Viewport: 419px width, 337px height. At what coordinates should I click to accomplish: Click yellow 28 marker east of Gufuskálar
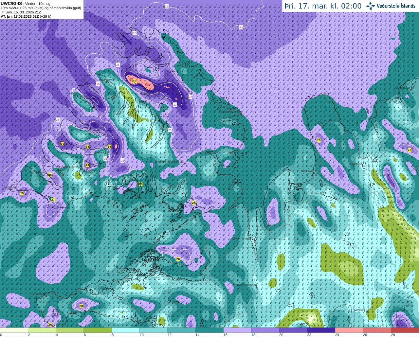[x=81, y=306]
